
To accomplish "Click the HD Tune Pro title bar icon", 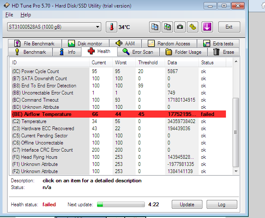I will pos(7,5).
